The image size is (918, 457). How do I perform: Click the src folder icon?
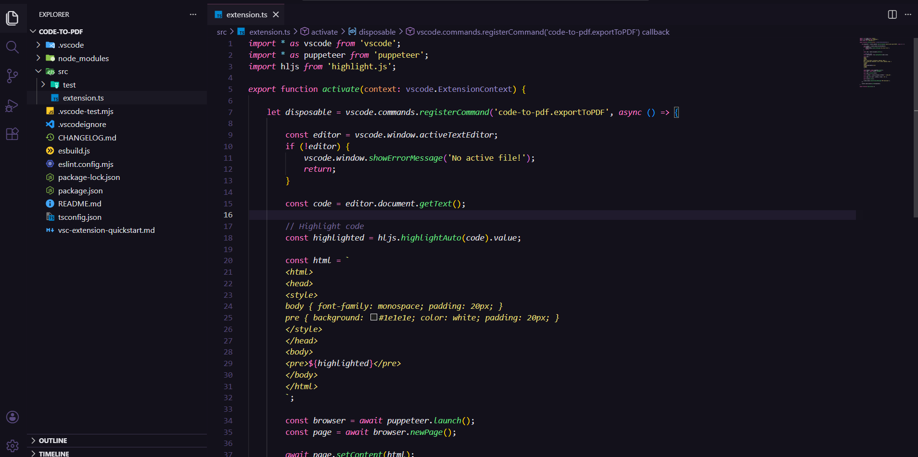pyautogui.click(x=50, y=71)
